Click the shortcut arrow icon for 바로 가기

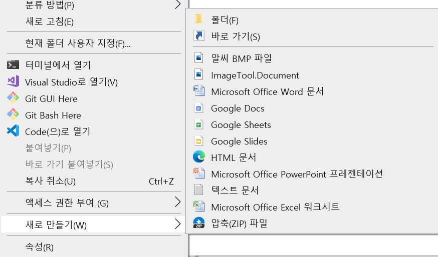pos(199,35)
